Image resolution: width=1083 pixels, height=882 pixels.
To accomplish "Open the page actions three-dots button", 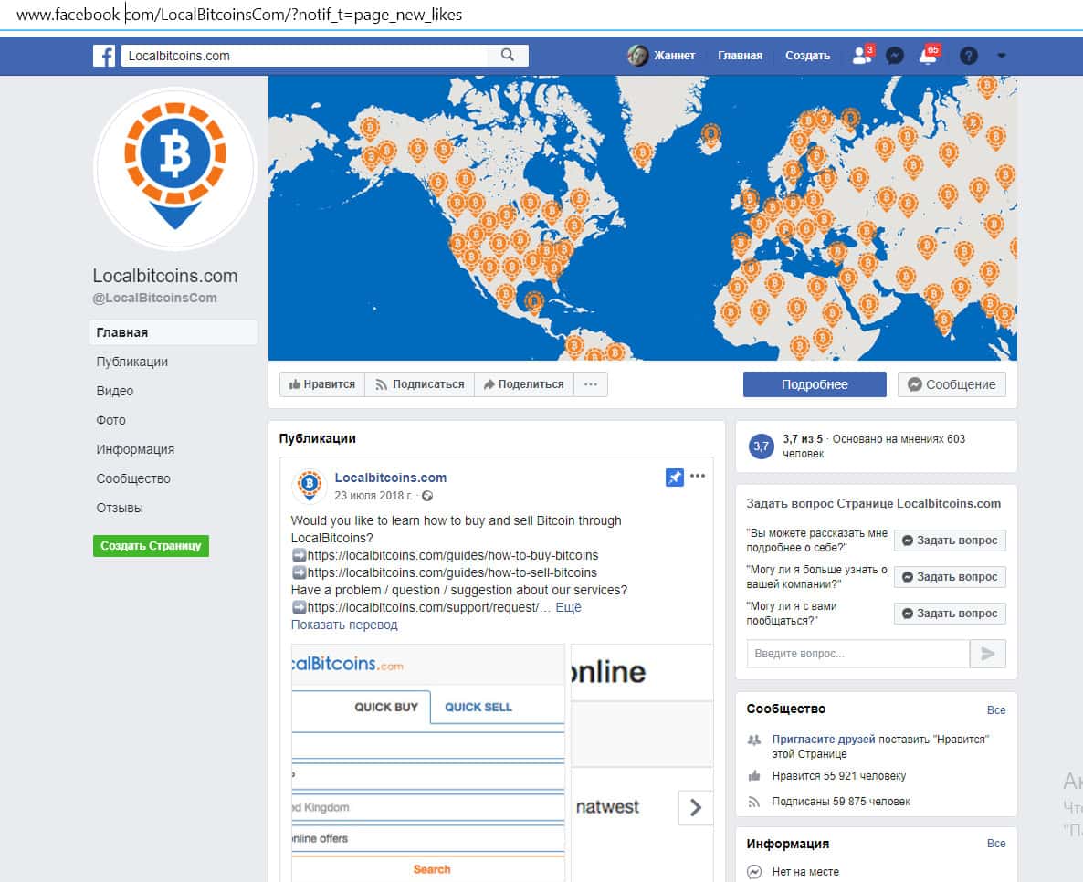I will click(591, 384).
